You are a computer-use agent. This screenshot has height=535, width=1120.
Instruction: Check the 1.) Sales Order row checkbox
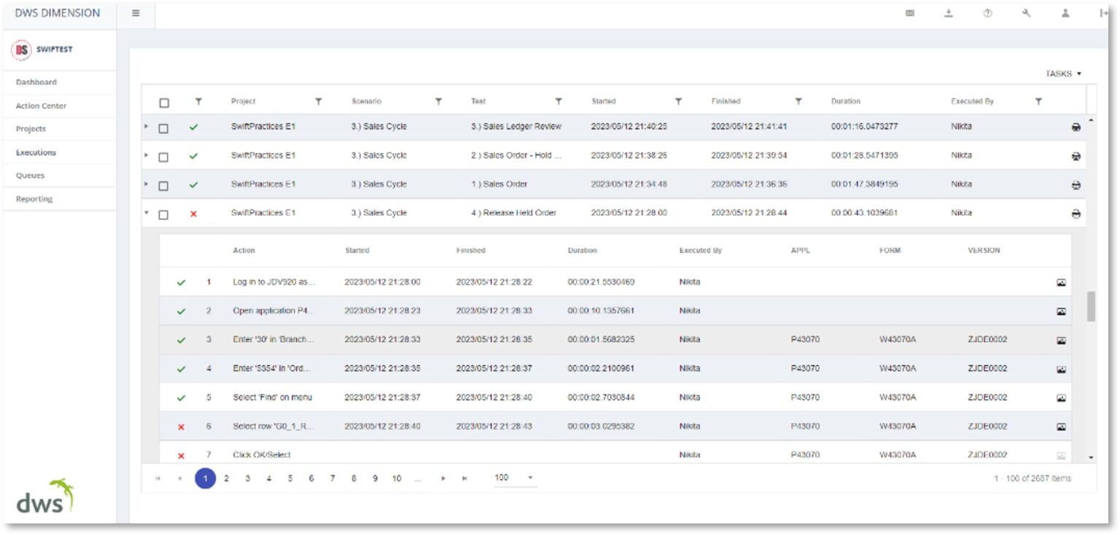point(163,186)
